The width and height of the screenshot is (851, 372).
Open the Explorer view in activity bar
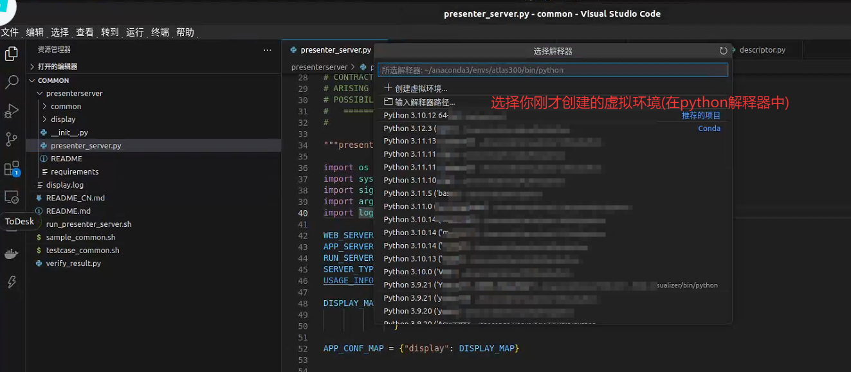click(x=12, y=54)
